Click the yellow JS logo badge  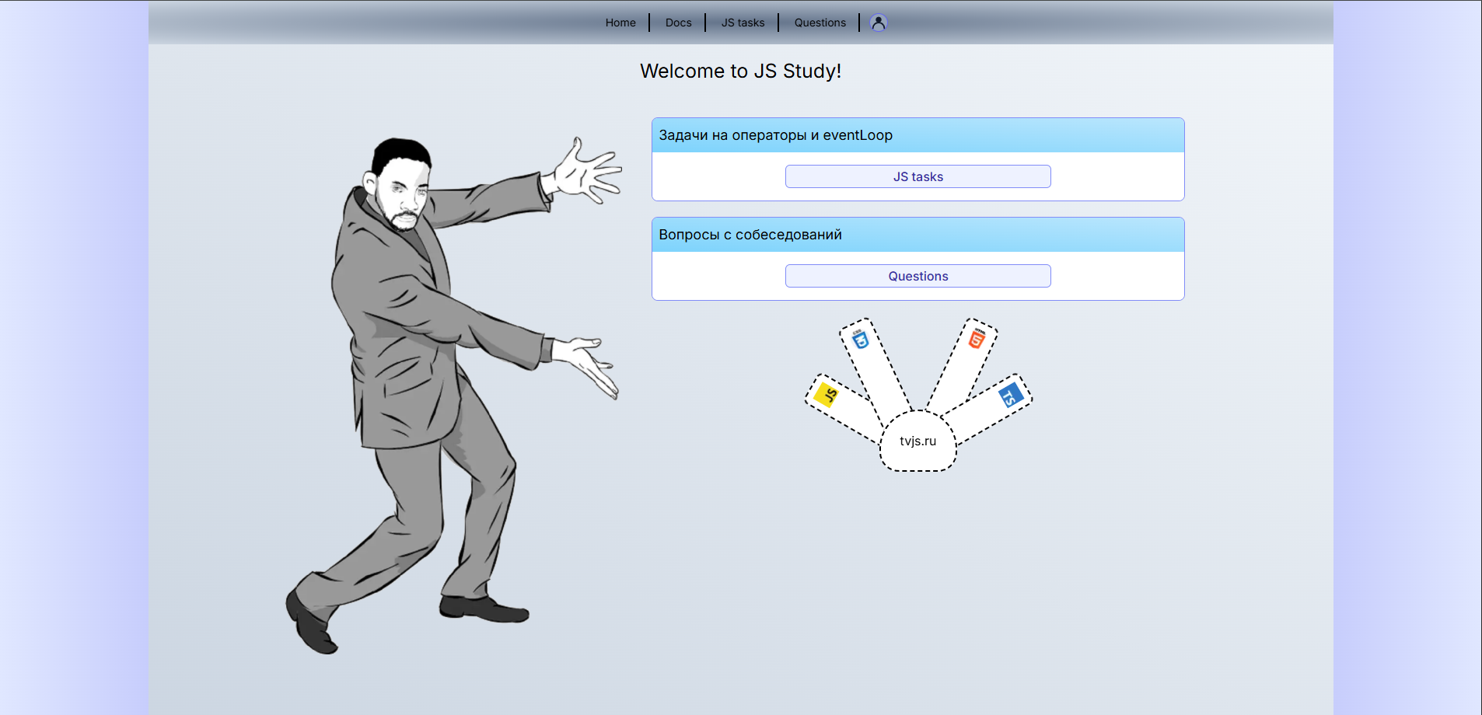click(827, 395)
